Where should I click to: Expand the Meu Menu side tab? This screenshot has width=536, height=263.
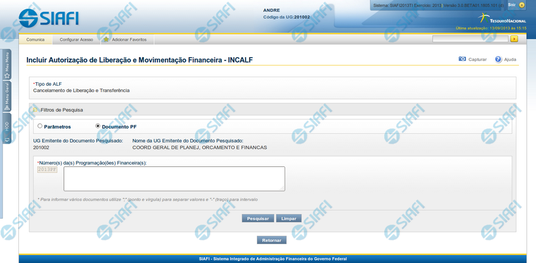coord(7,65)
